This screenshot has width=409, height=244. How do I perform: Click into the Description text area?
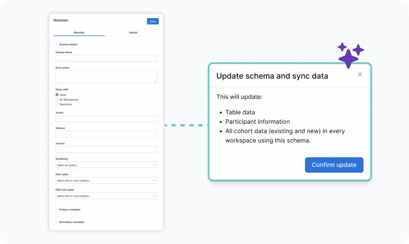pos(106,77)
